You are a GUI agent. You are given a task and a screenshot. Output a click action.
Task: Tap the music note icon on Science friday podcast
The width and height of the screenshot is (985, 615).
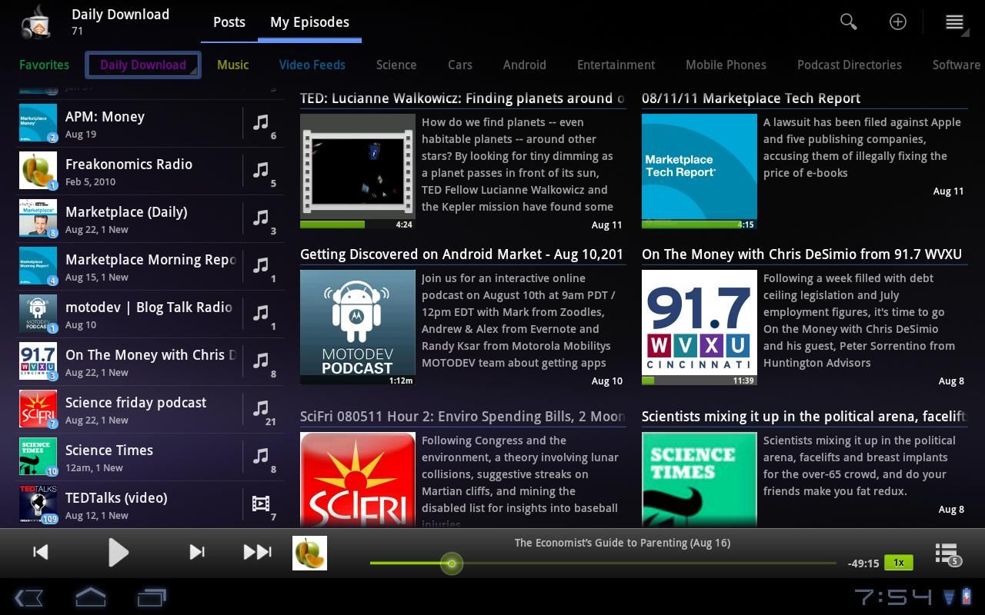tap(260, 408)
